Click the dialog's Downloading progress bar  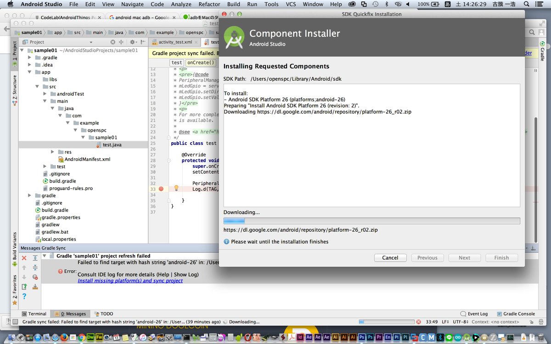[x=371, y=221]
